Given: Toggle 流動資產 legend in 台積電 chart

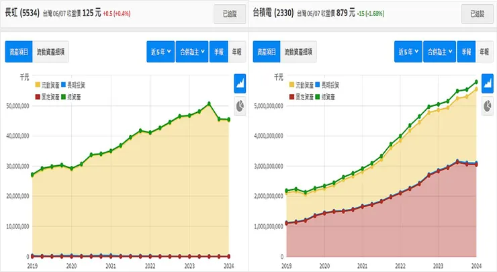Looking at the screenshot, I should click(302, 85).
